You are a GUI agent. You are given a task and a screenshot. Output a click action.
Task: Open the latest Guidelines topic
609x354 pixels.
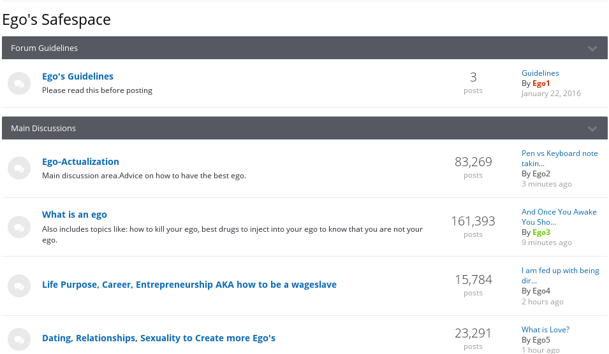[540, 73]
